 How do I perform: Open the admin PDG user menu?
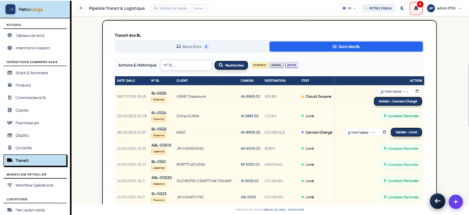pos(445,8)
